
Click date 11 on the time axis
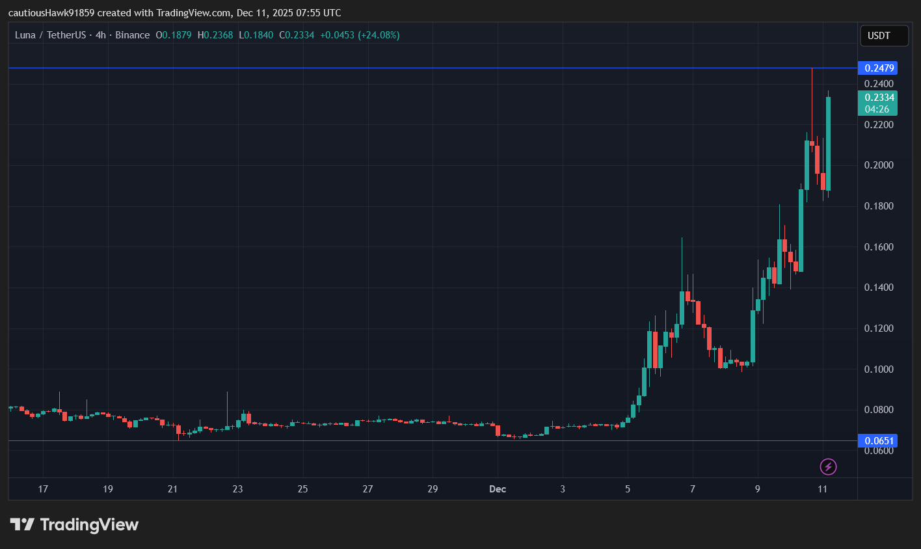click(822, 489)
